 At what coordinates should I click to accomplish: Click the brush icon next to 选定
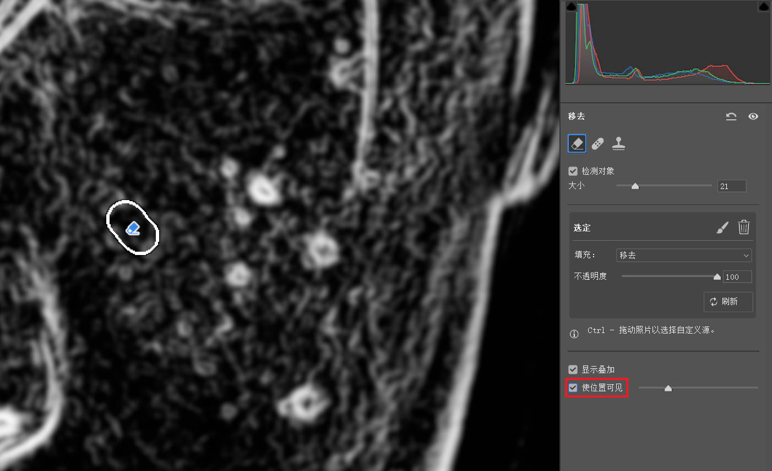pos(723,228)
